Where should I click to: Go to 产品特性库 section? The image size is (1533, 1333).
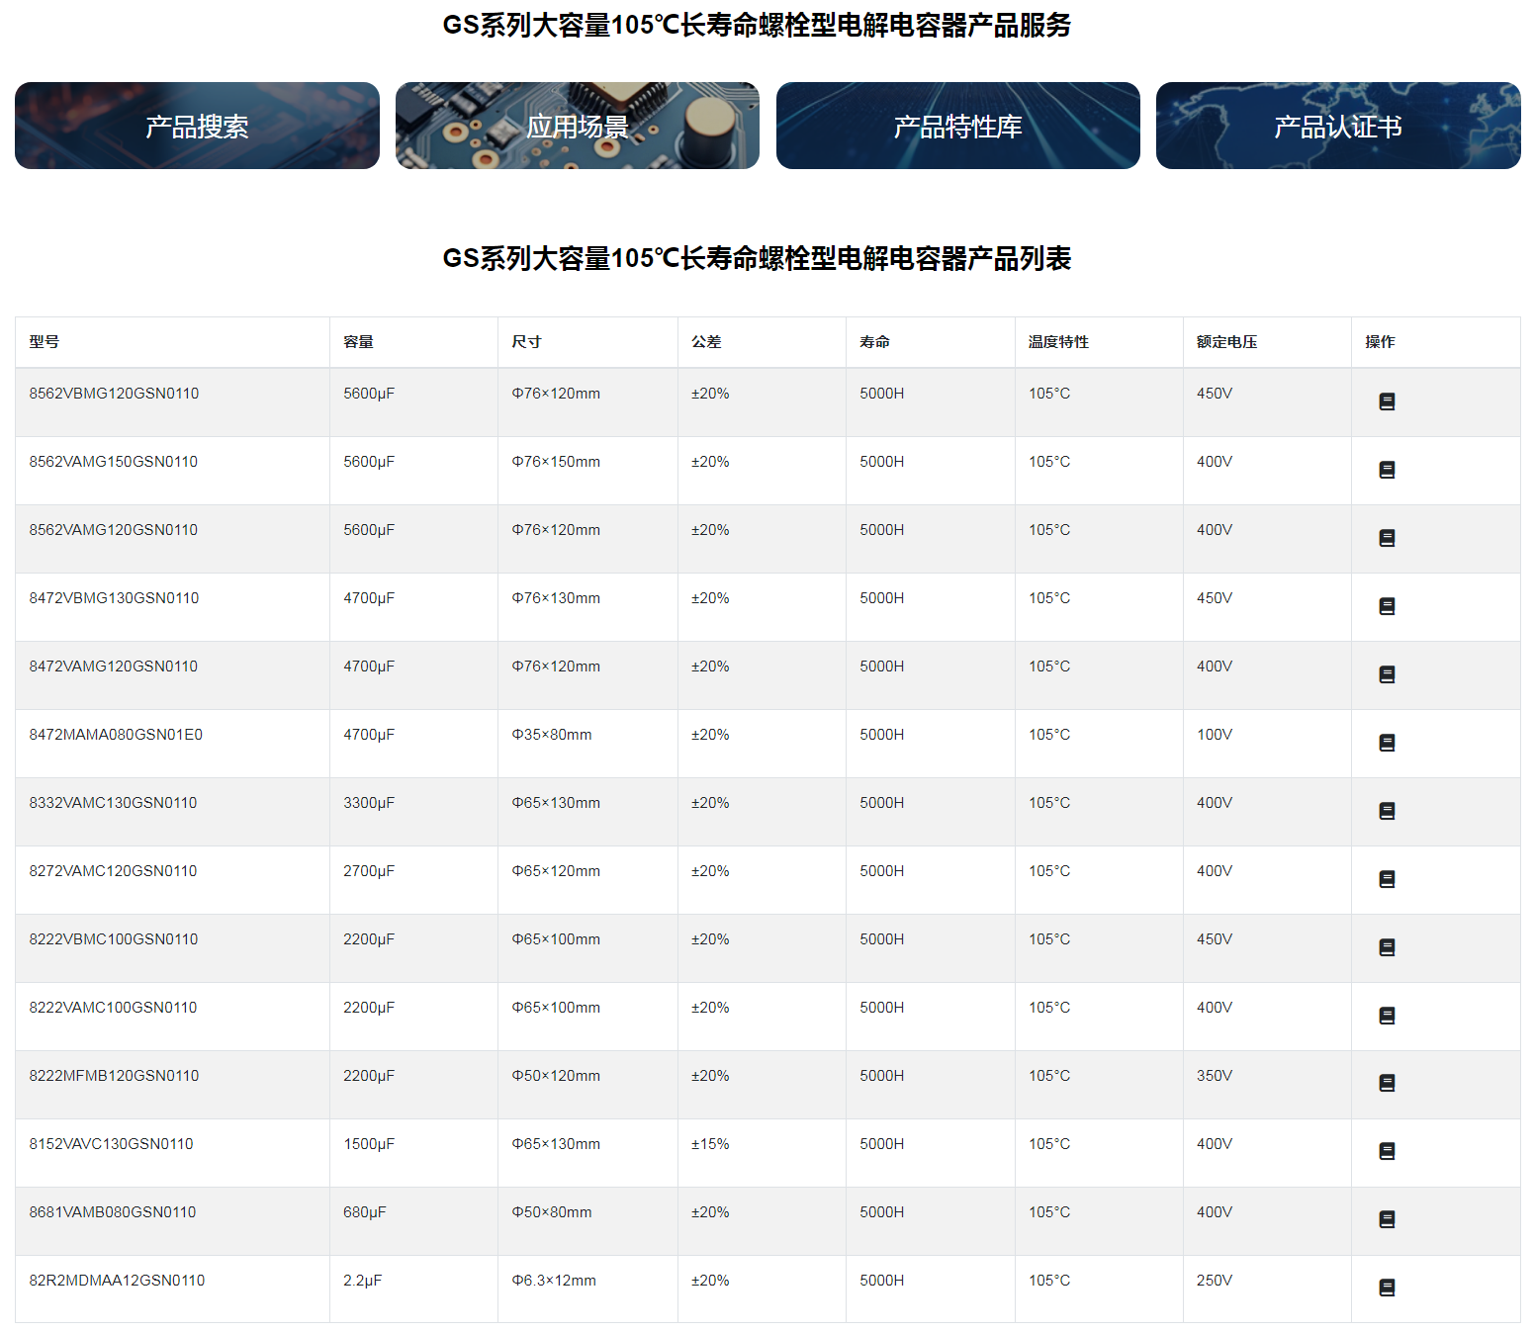[x=957, y=127]
